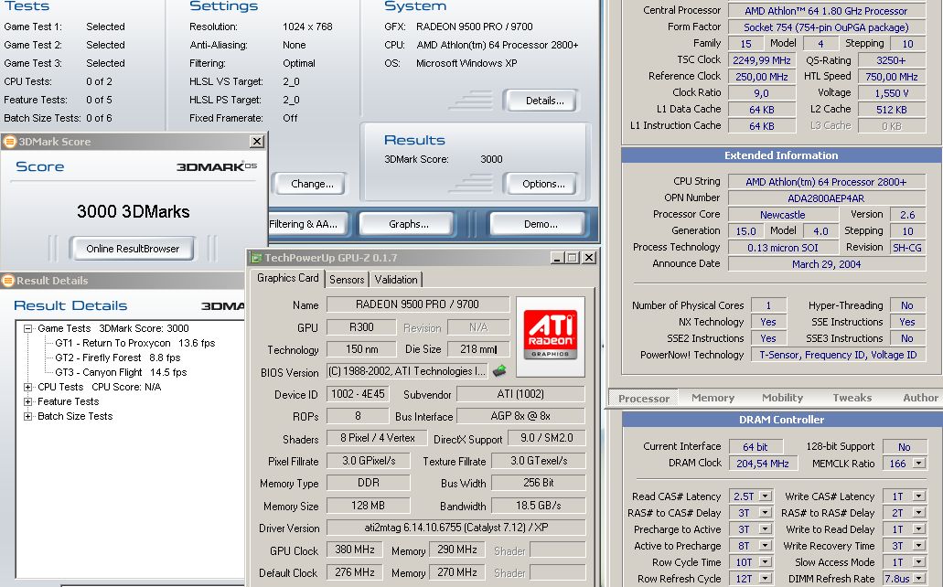The height and width of the screenshot is (587, 943).
Task: Click the PowerNow! Technology value field
Action: tap(838, 355)
